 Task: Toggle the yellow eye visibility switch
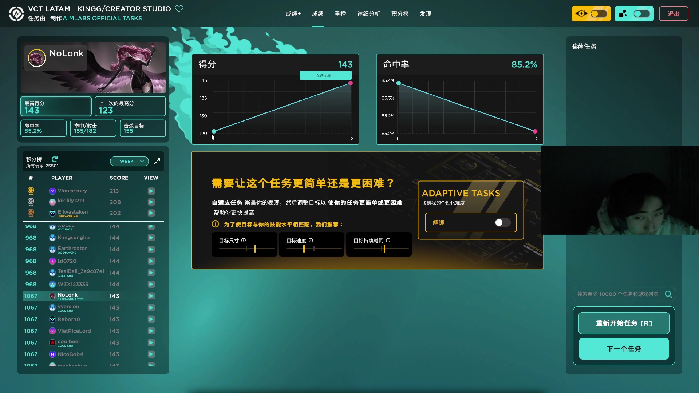point(599,14)
